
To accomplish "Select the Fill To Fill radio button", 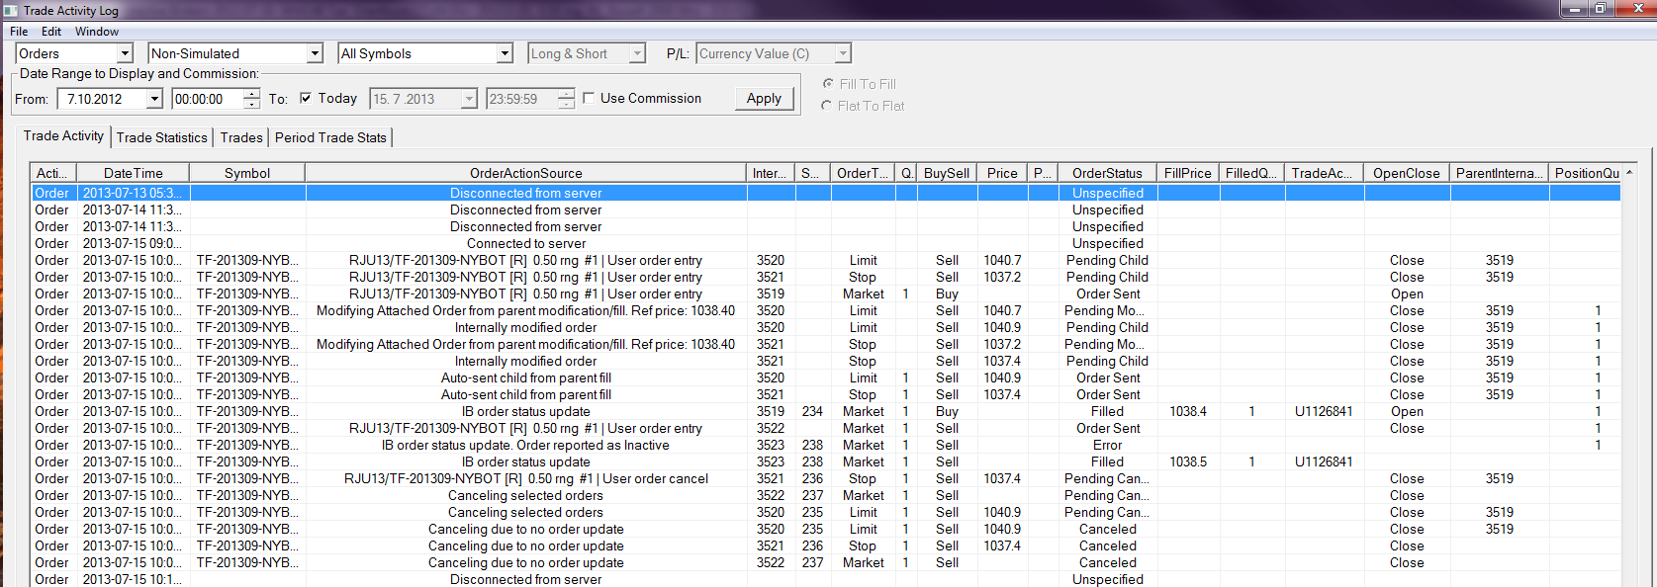I will coord(827,84).
